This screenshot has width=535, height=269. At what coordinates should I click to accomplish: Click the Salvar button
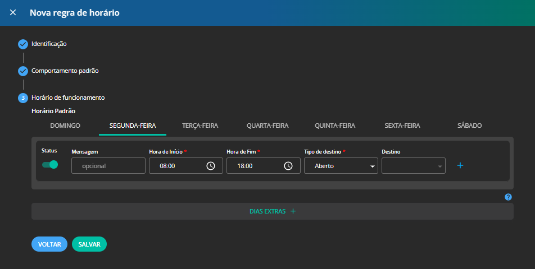tap(89, 244)
